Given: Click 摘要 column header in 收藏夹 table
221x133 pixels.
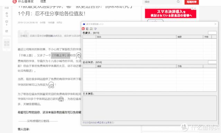Looking at the screenshot, I should click(189, 37).
